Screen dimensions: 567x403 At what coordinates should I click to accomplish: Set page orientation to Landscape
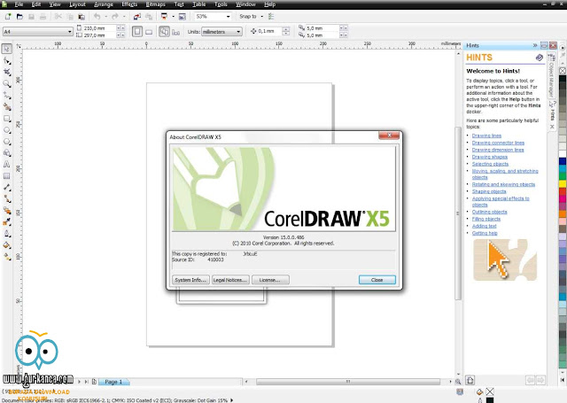point(149,32)
